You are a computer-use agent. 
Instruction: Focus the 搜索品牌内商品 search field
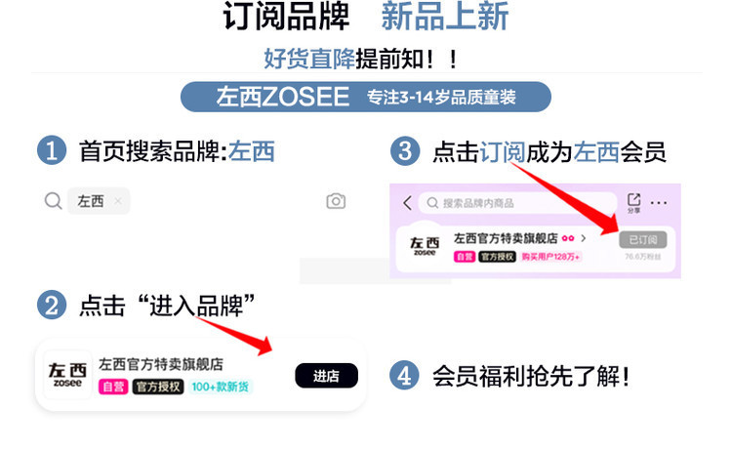517,203
